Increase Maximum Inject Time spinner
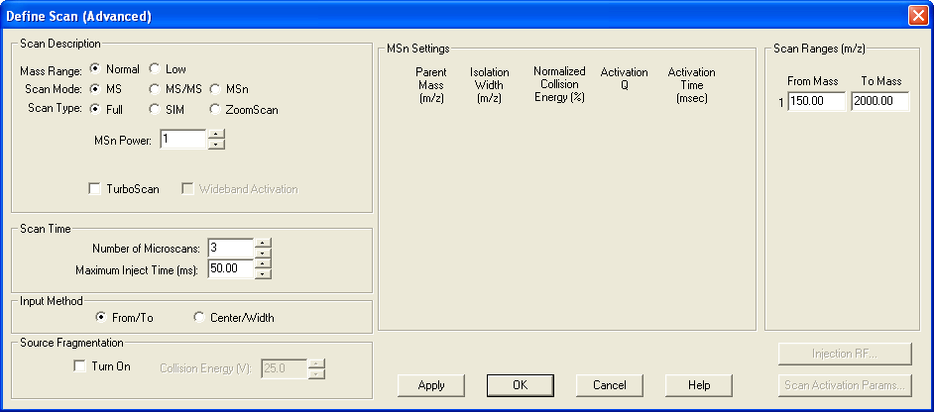The height and width of the screenshot is (412, 934). 262,264
